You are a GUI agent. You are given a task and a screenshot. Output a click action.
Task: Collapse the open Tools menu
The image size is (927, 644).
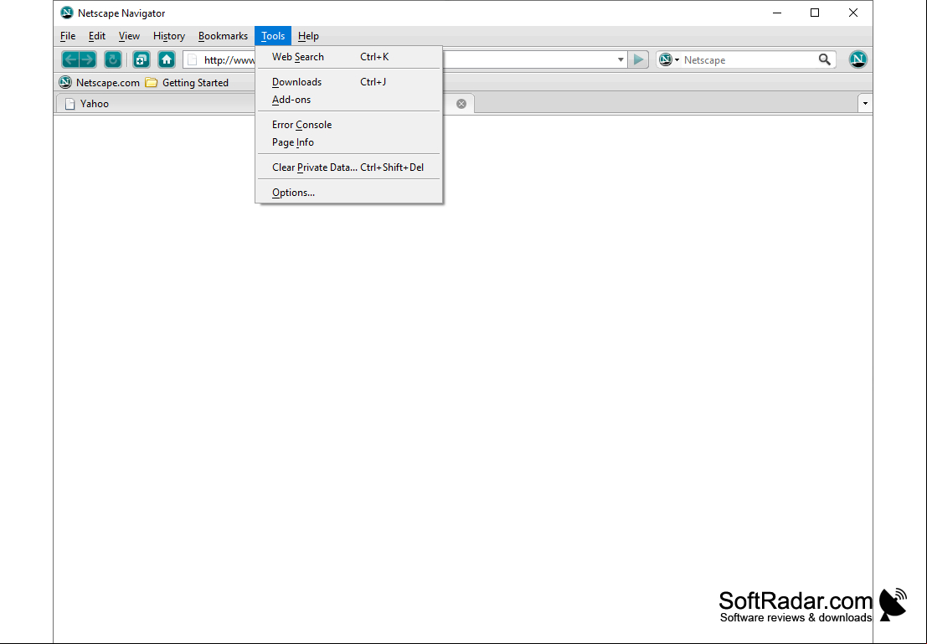(x=273, y=36)
